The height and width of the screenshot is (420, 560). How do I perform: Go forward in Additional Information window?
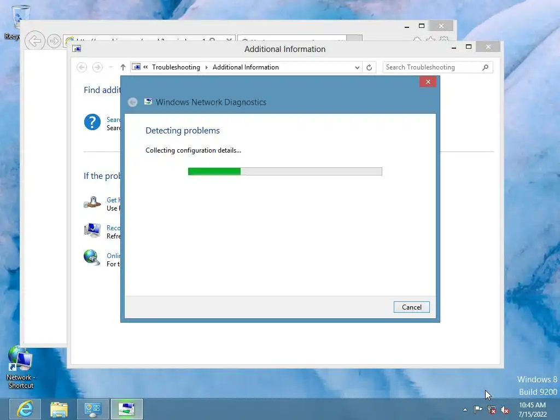pos(97,67)
